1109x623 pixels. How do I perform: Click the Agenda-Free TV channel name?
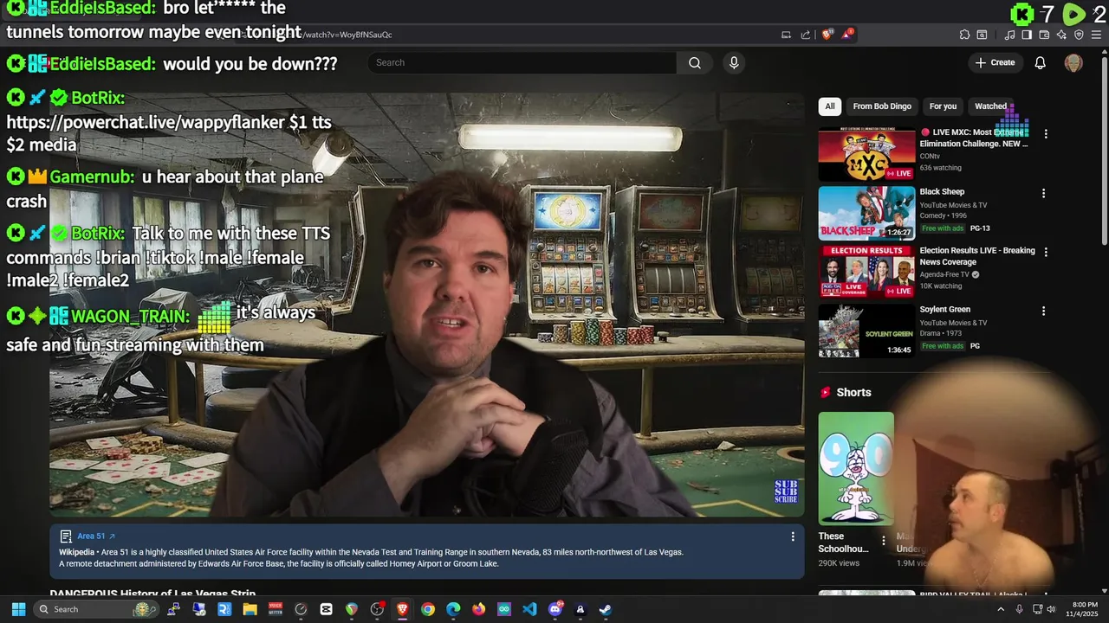944,274
